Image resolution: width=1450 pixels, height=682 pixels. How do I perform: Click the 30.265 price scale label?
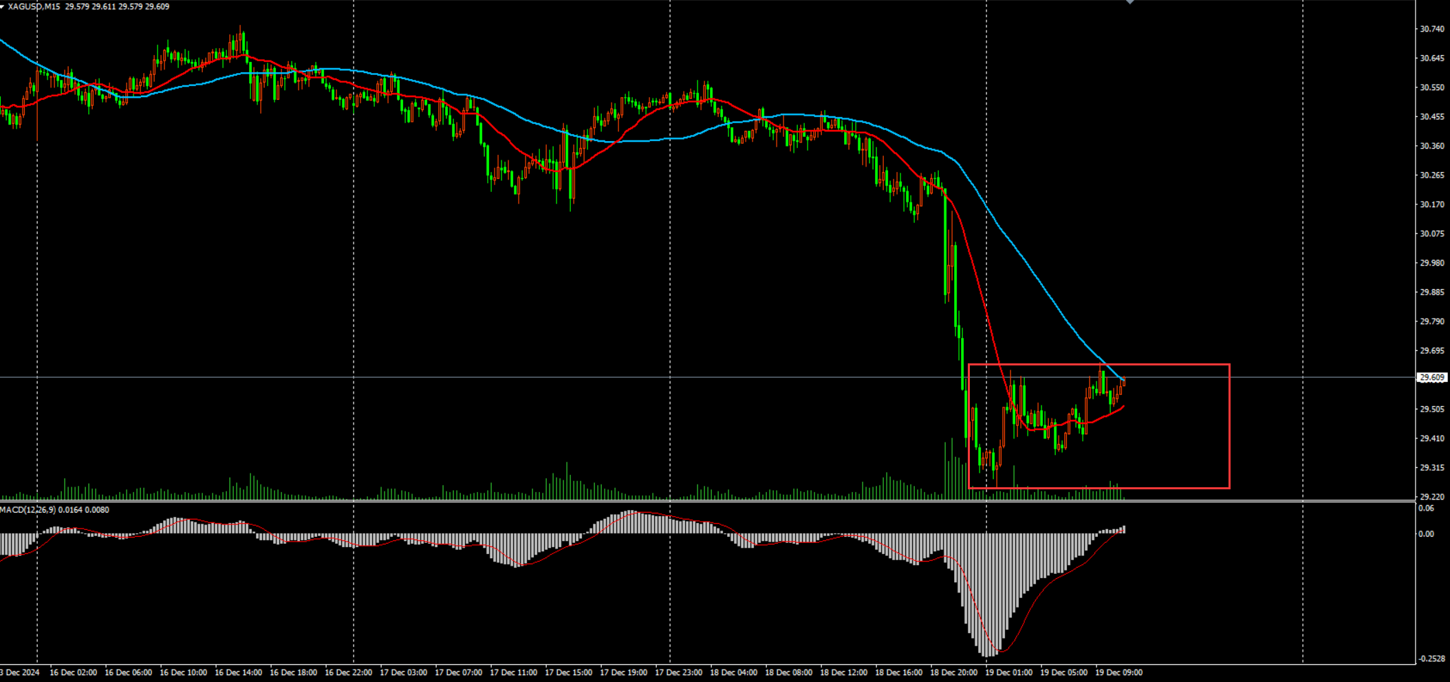[1432, 175]
